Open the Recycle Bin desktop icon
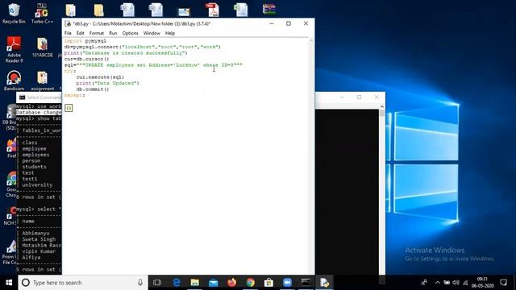Screen dimensions: 516x290 click(14, 13)
